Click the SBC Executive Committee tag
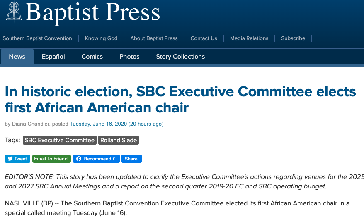 click(60, 140)
